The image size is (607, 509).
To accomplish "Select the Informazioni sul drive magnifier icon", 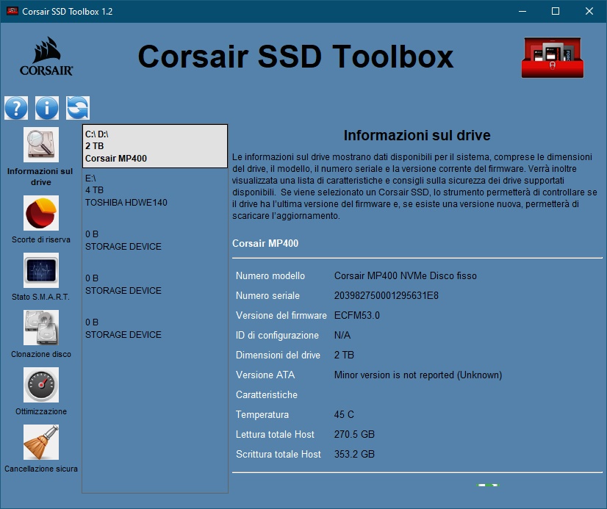I will click(41, 145).
